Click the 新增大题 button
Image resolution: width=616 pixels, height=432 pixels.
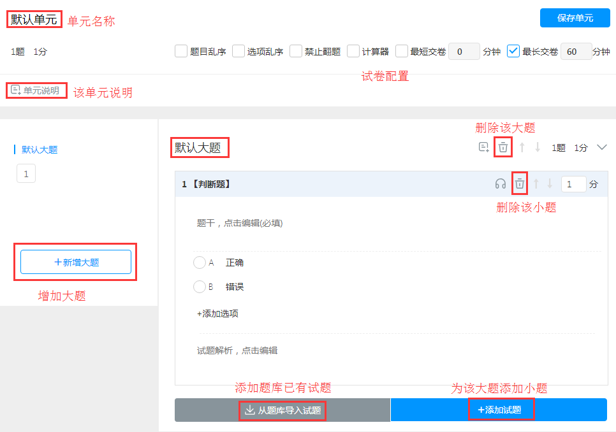coord(75,262)
